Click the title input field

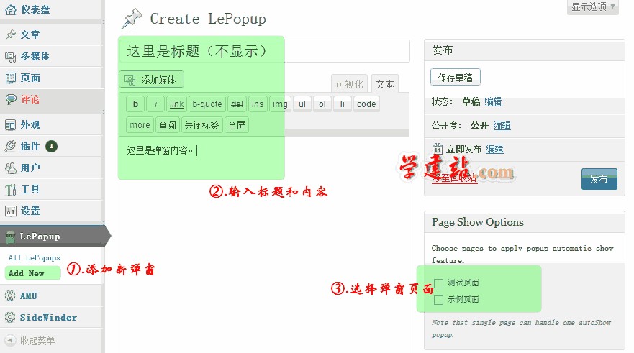pyautogui.click(x=264, y=51)
